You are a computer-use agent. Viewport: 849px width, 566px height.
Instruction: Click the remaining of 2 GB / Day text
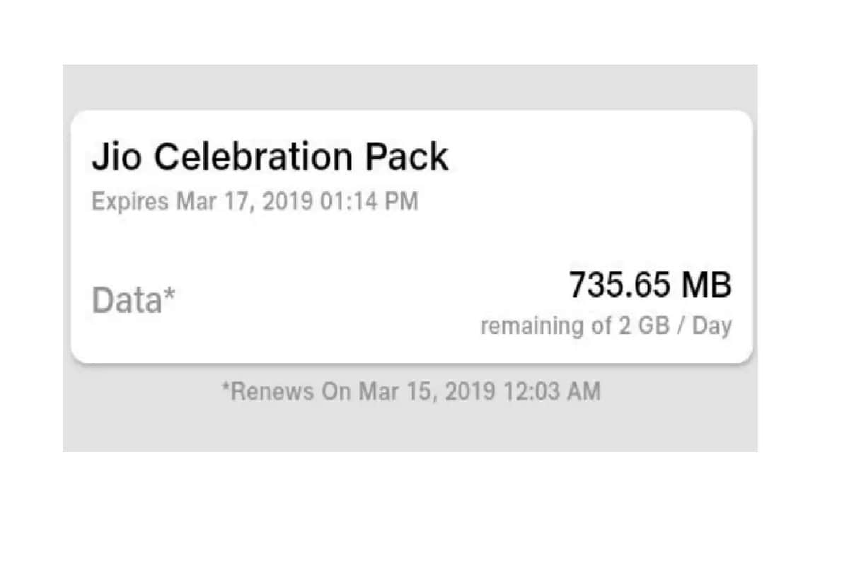point(606,325)
